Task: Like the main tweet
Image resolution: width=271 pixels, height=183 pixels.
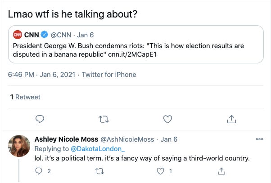Action: 167,119
